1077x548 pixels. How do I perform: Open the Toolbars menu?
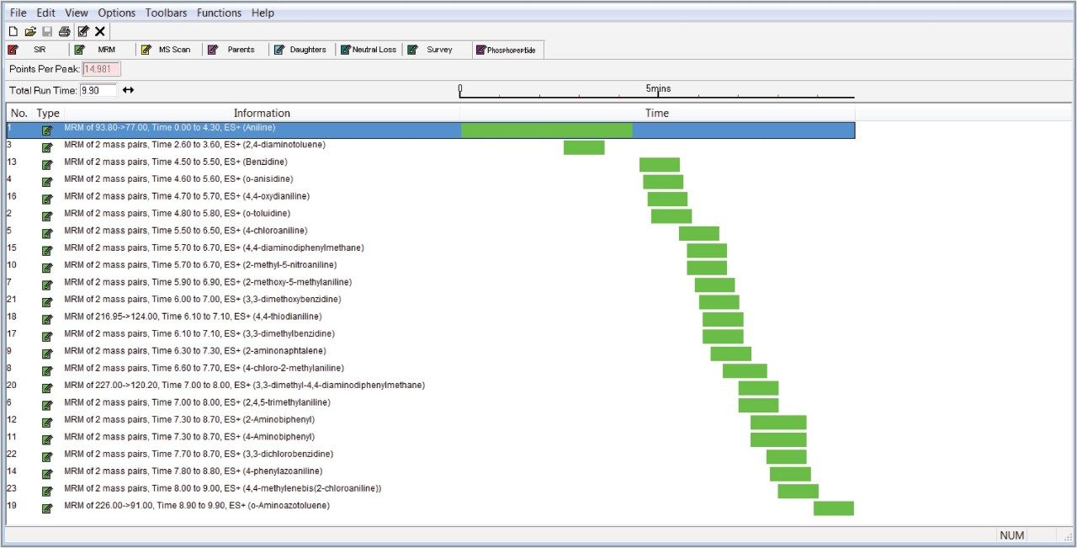(x=166, y=13)
